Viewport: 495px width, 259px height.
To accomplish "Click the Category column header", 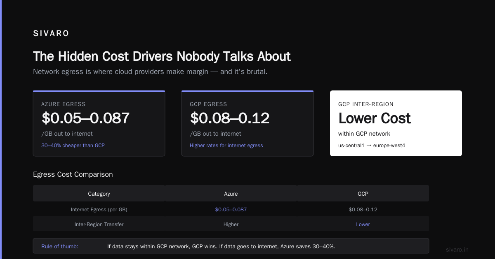I will (x=99, y=194).
